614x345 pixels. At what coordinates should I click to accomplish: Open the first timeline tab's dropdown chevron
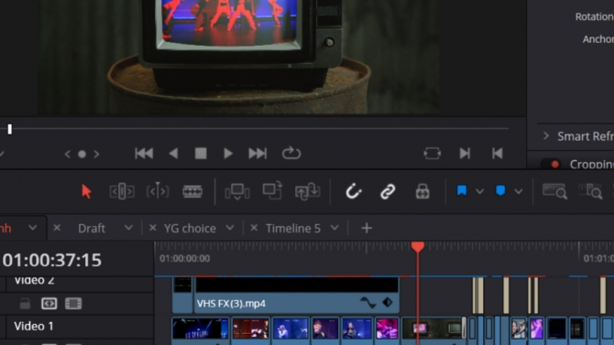click(x=32, y=228)
